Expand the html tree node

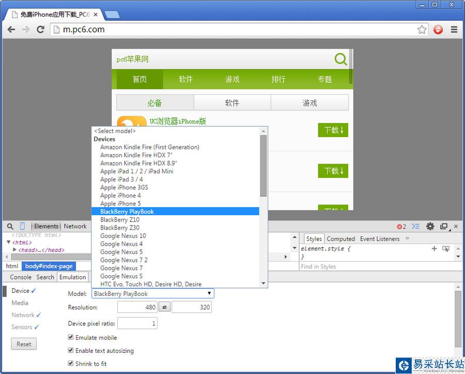(9, 242)
